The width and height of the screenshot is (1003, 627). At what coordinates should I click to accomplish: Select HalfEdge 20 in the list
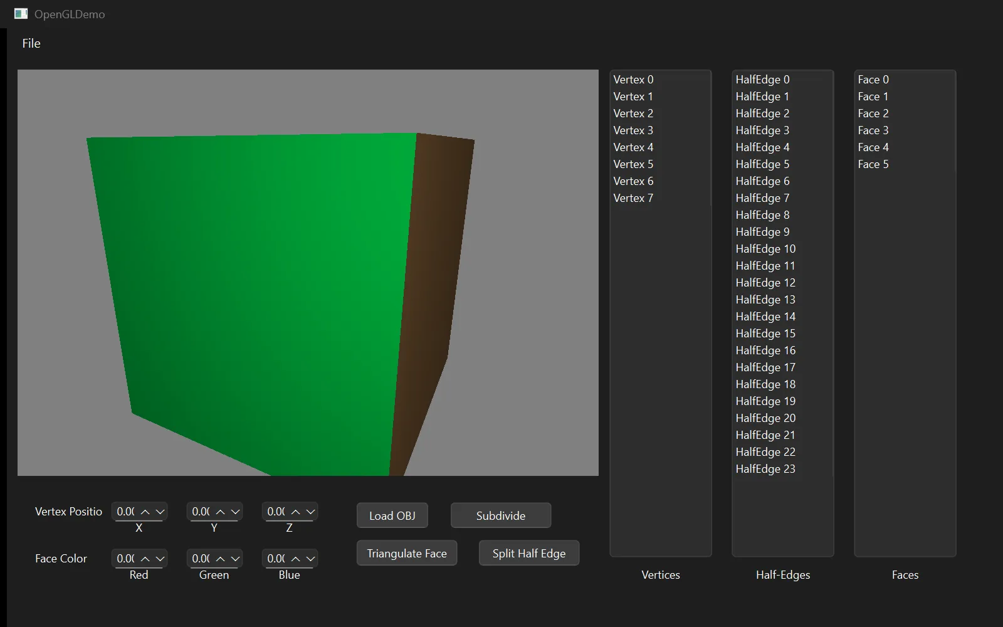coord(782,418)
